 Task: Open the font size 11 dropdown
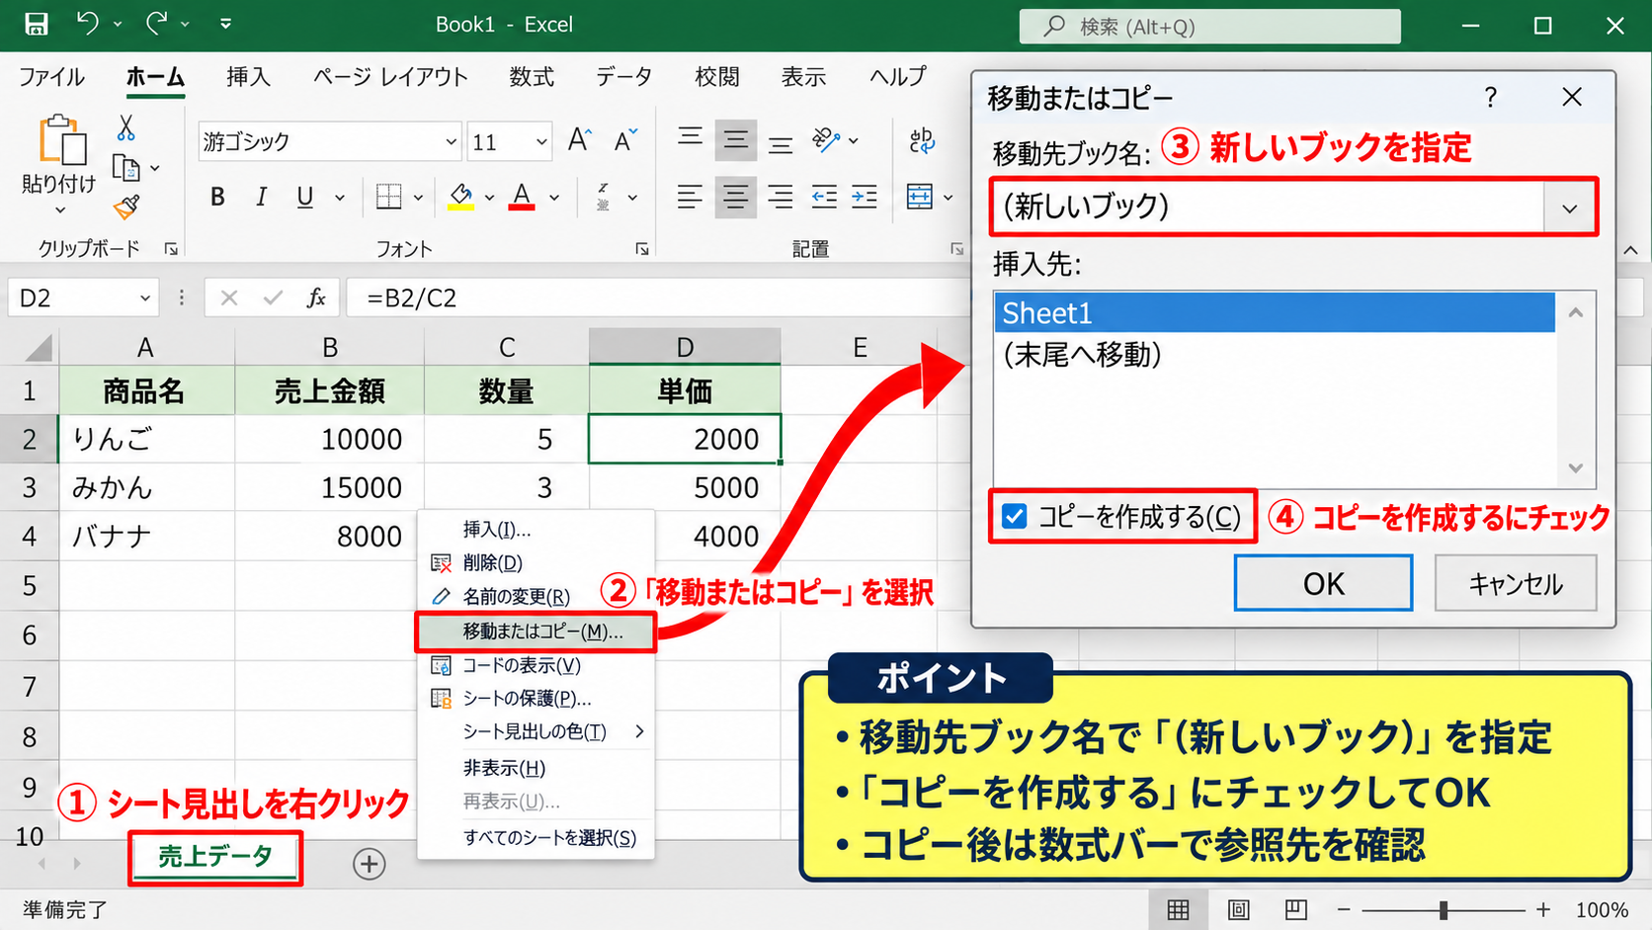pos(541,141)
